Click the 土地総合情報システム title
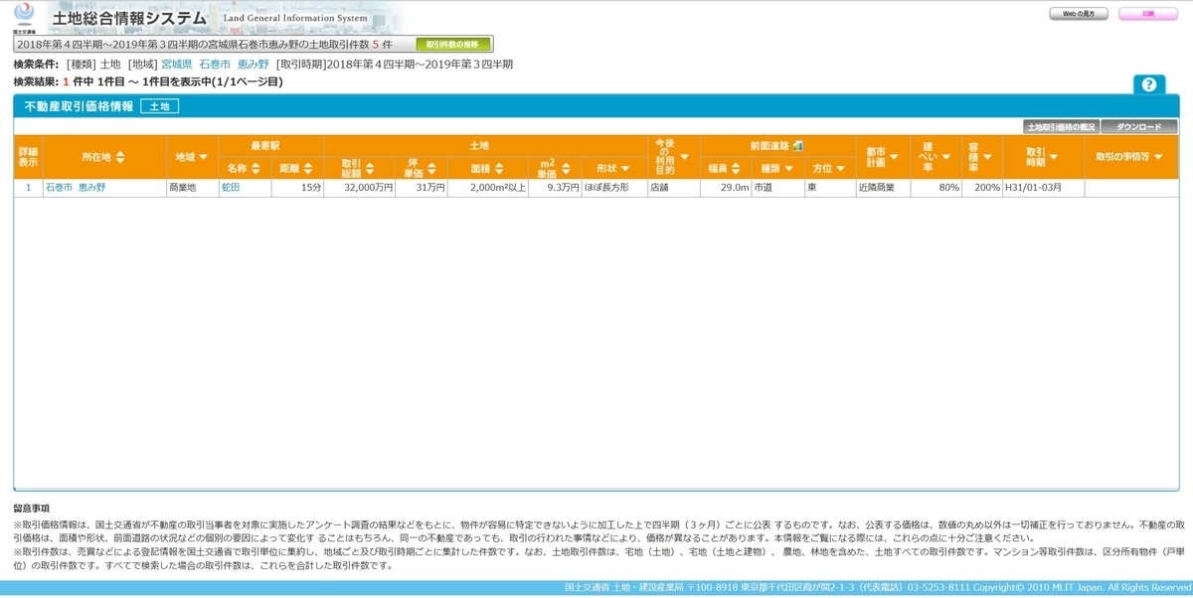The image size is (1193, 598). coord(129,17)
